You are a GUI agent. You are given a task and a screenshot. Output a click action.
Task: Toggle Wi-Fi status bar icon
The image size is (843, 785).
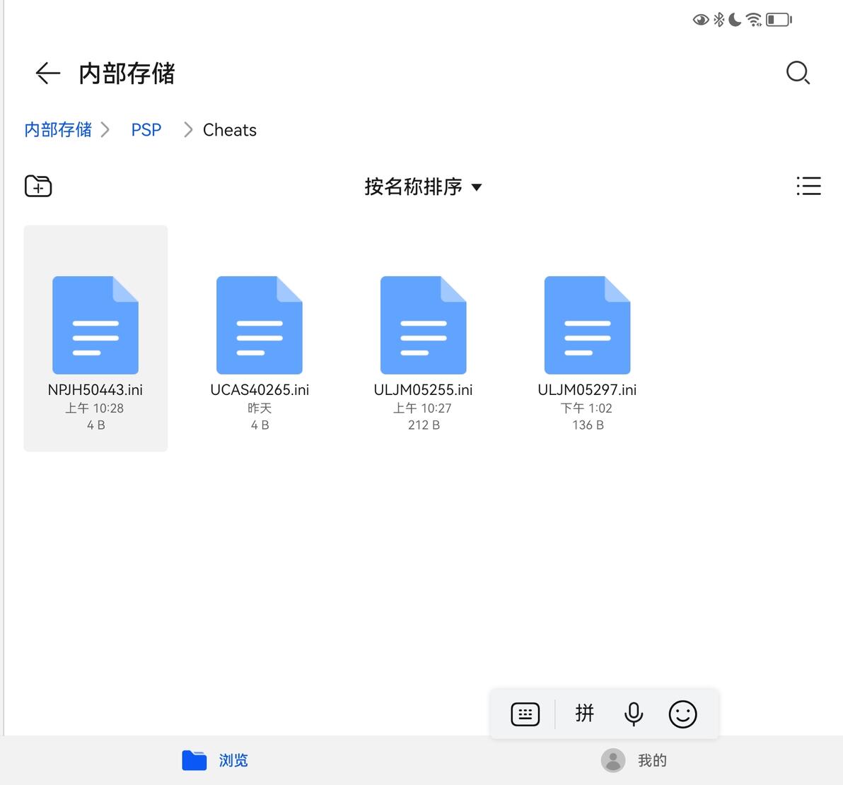point(753,19)
